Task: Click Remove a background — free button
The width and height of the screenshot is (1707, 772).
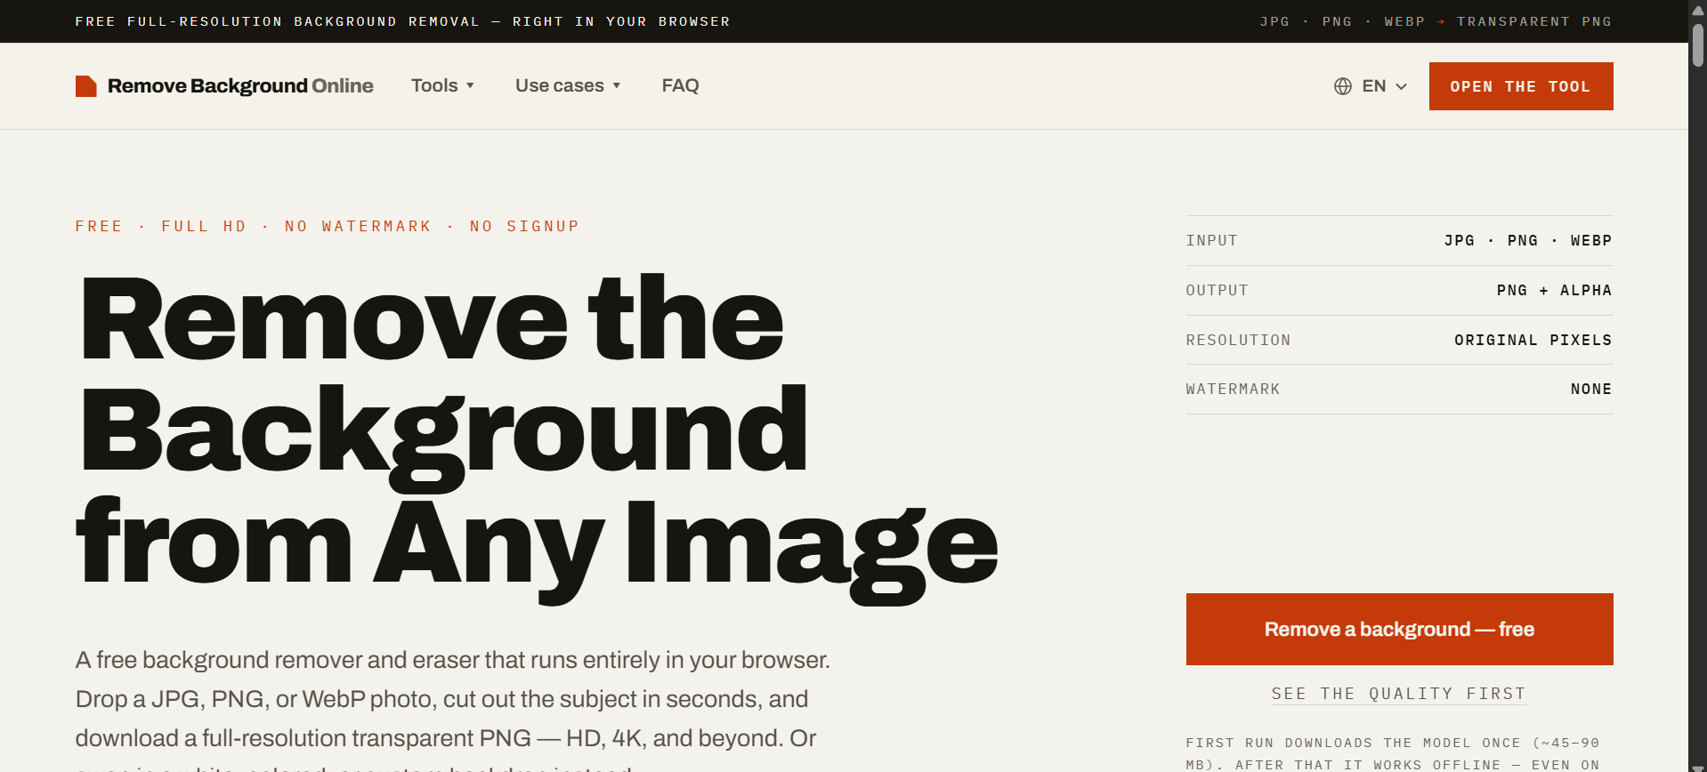Action: click(x=1399, y=629)
